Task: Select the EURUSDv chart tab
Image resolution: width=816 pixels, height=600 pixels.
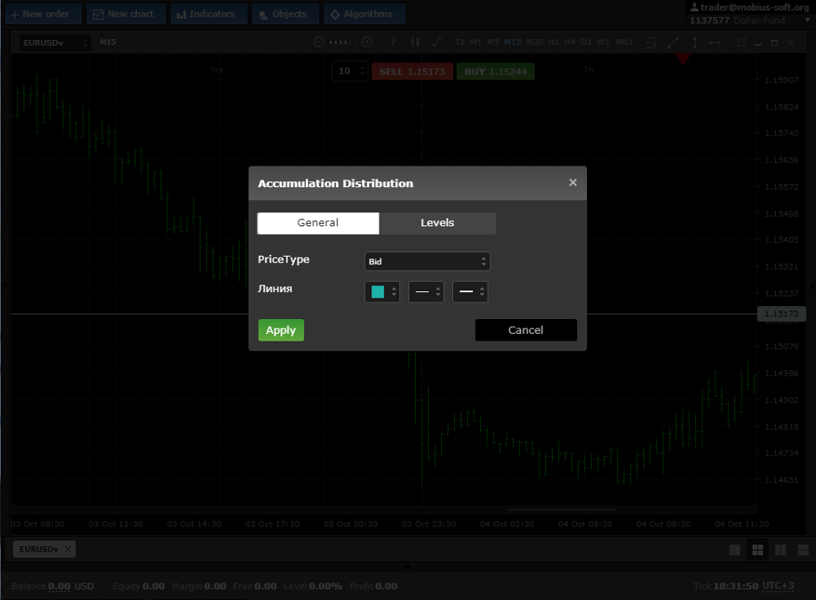Action: (39, 549)
